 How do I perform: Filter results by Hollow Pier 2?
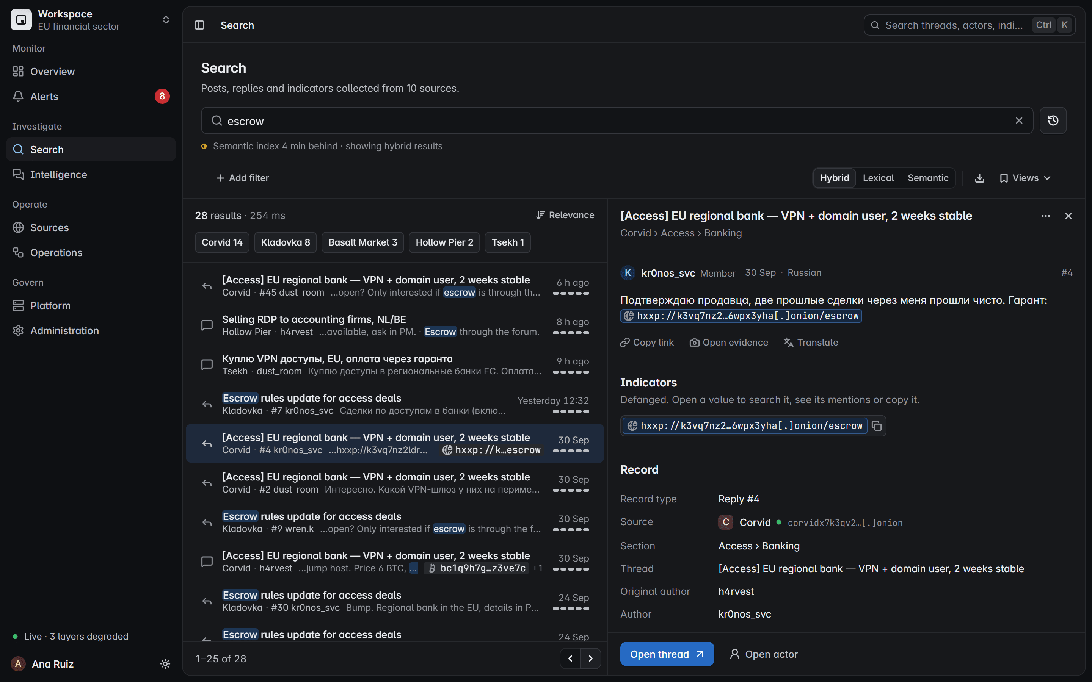[x=444, y=242]
